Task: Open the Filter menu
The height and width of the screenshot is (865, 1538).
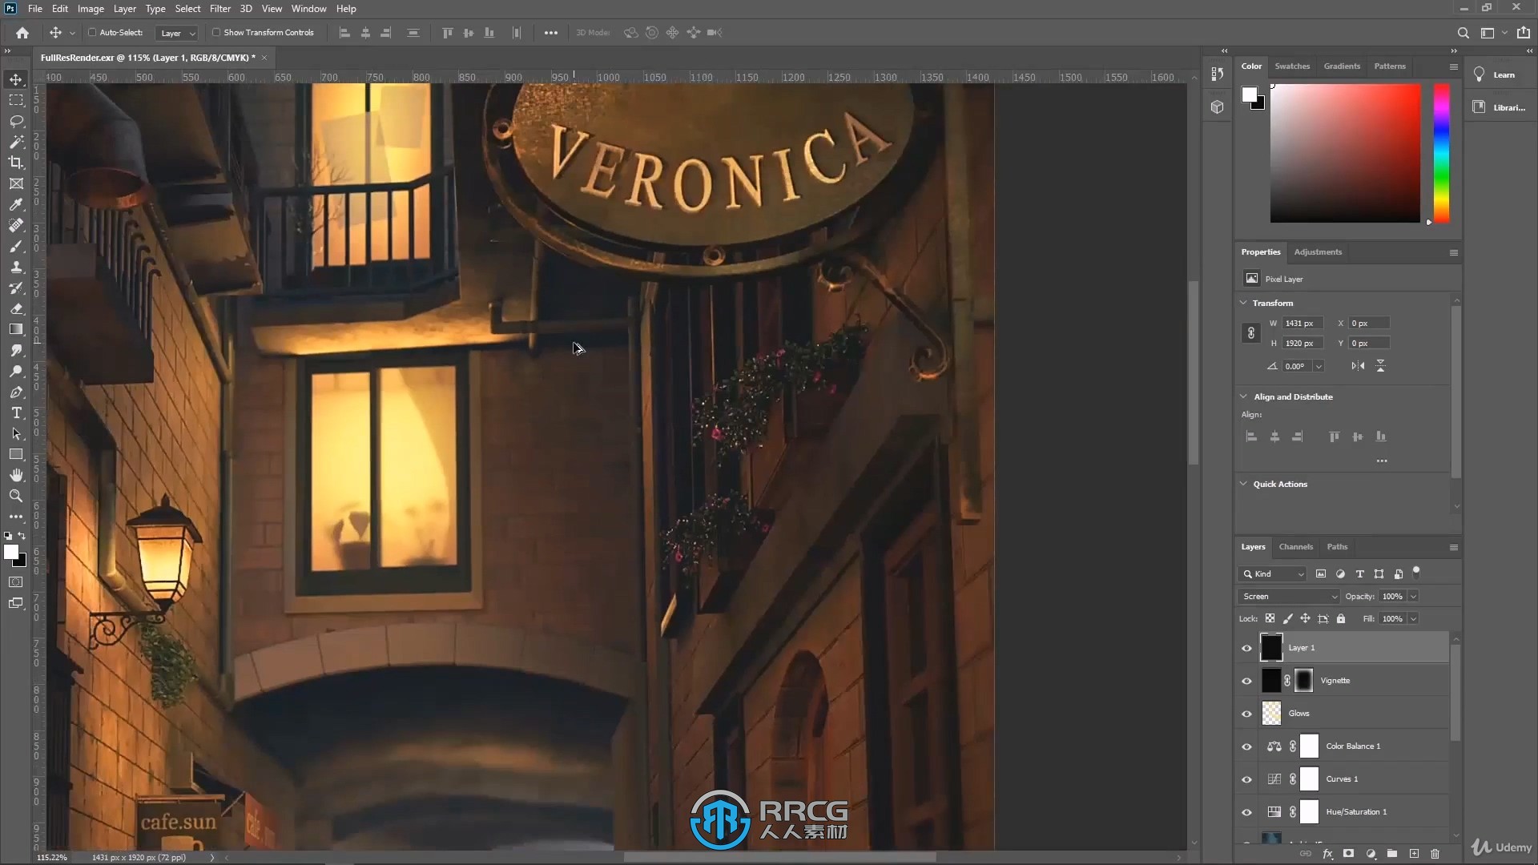Action: (219, 9)
